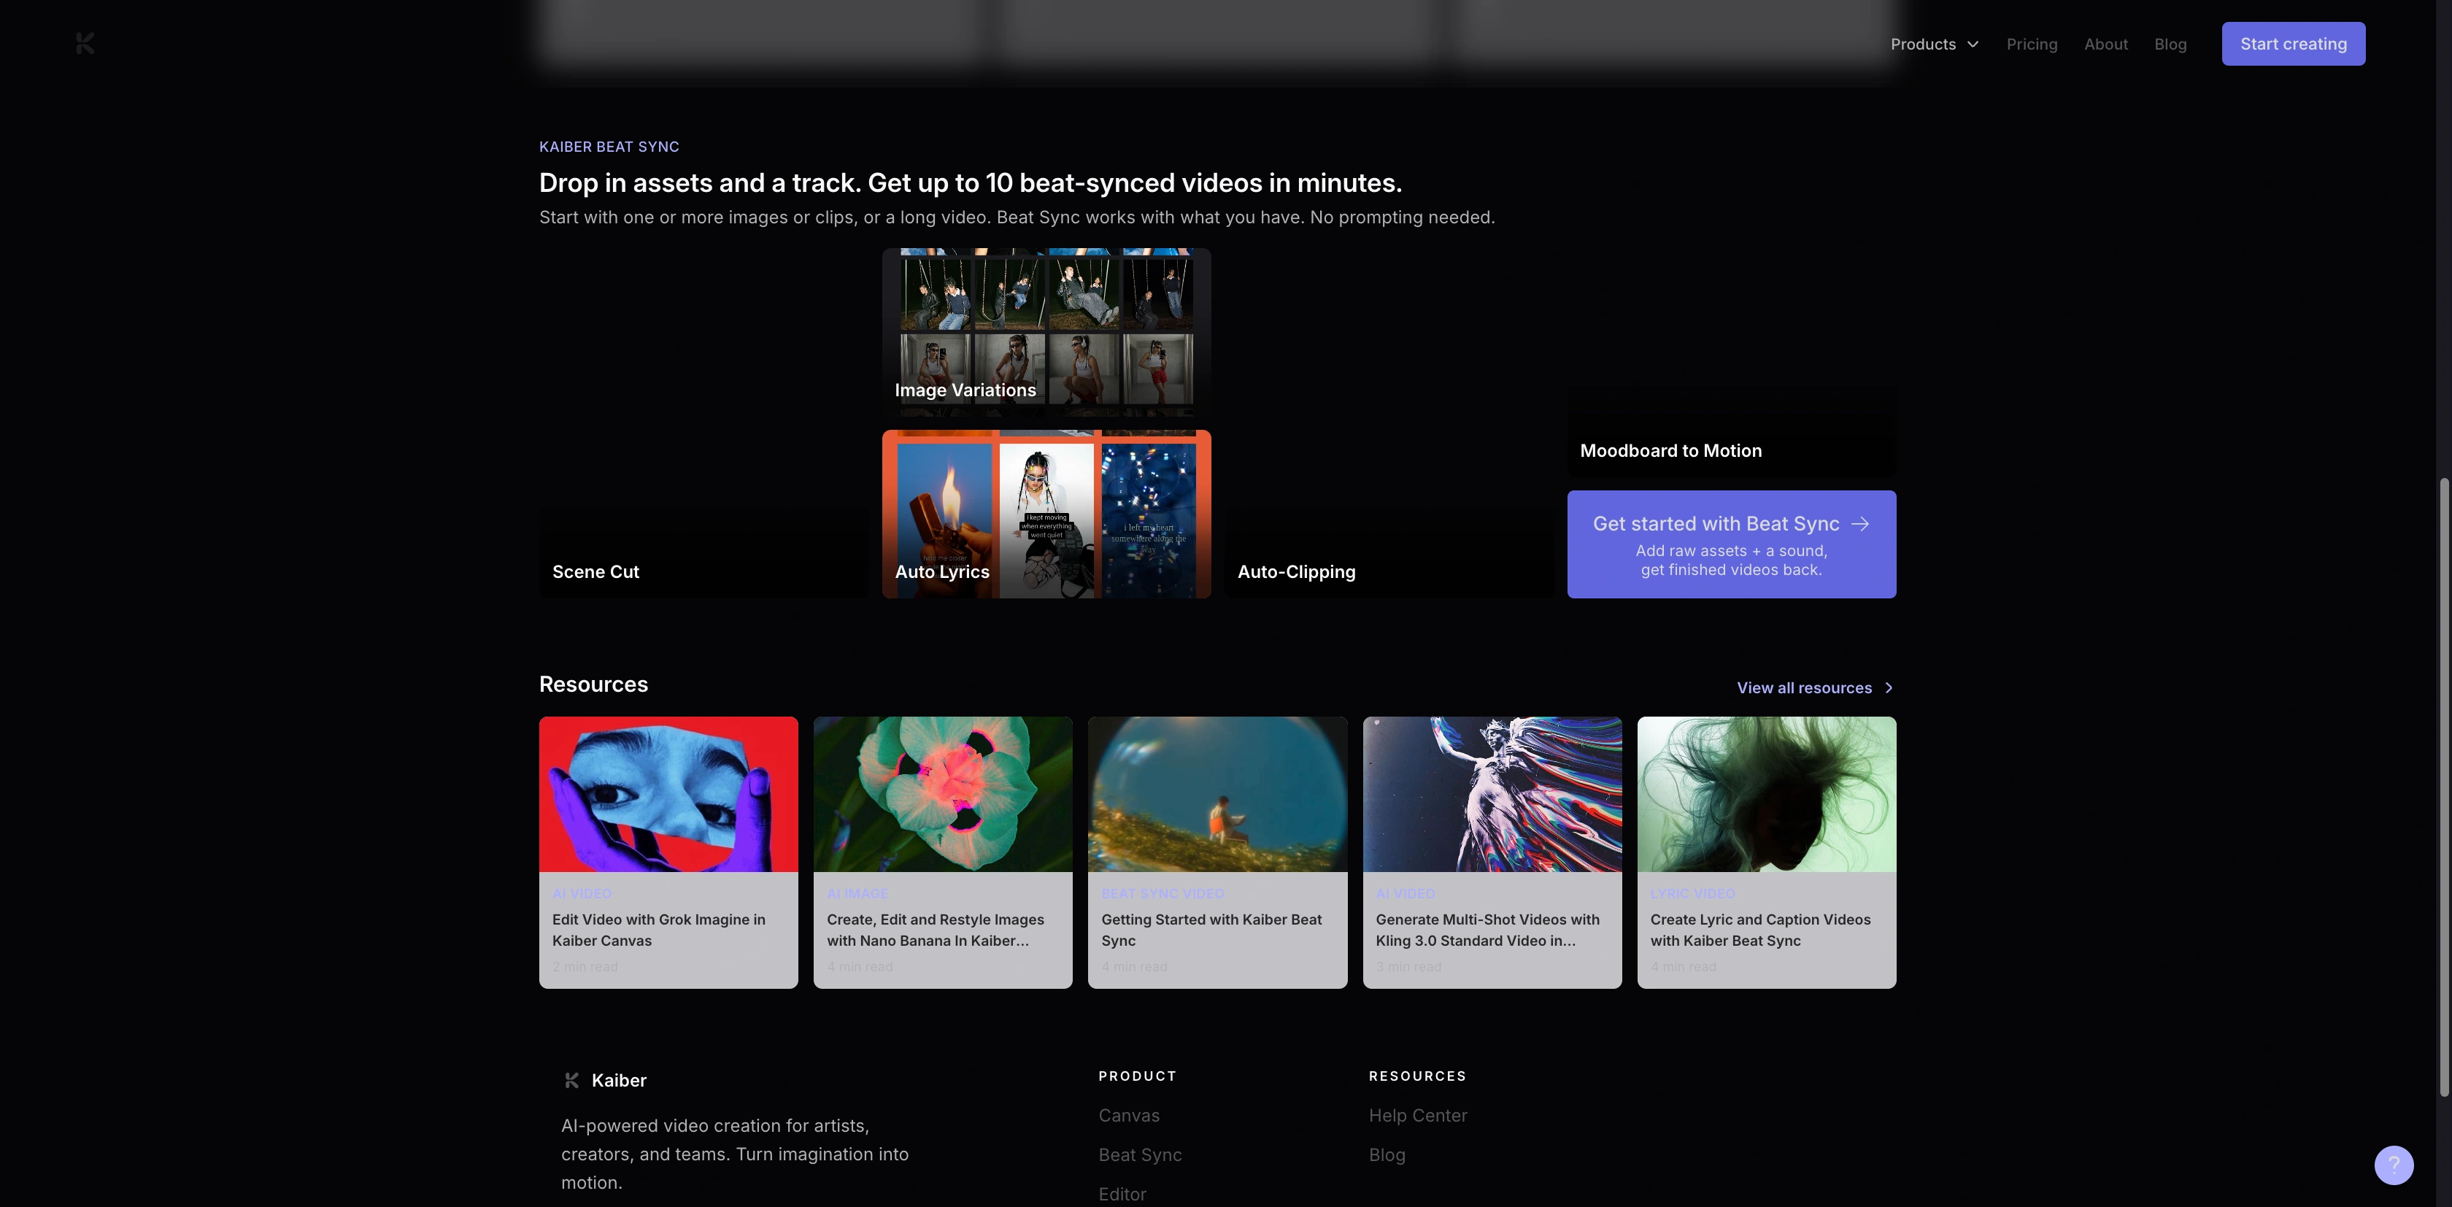
Task: Open Blog from the top navigation
Action: [x=2170, y=44]
